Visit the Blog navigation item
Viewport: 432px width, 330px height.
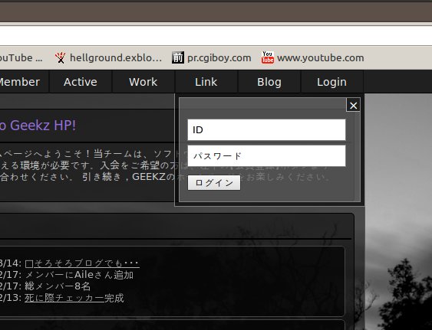coord(269,82)
